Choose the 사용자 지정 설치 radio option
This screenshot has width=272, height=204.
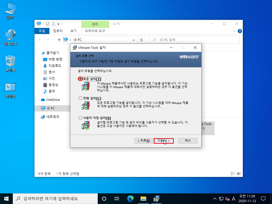(80, 118)
